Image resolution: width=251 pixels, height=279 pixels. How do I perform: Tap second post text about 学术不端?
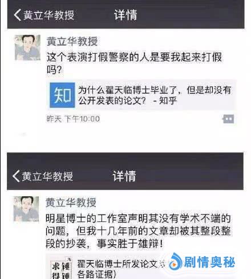(138, 231)
